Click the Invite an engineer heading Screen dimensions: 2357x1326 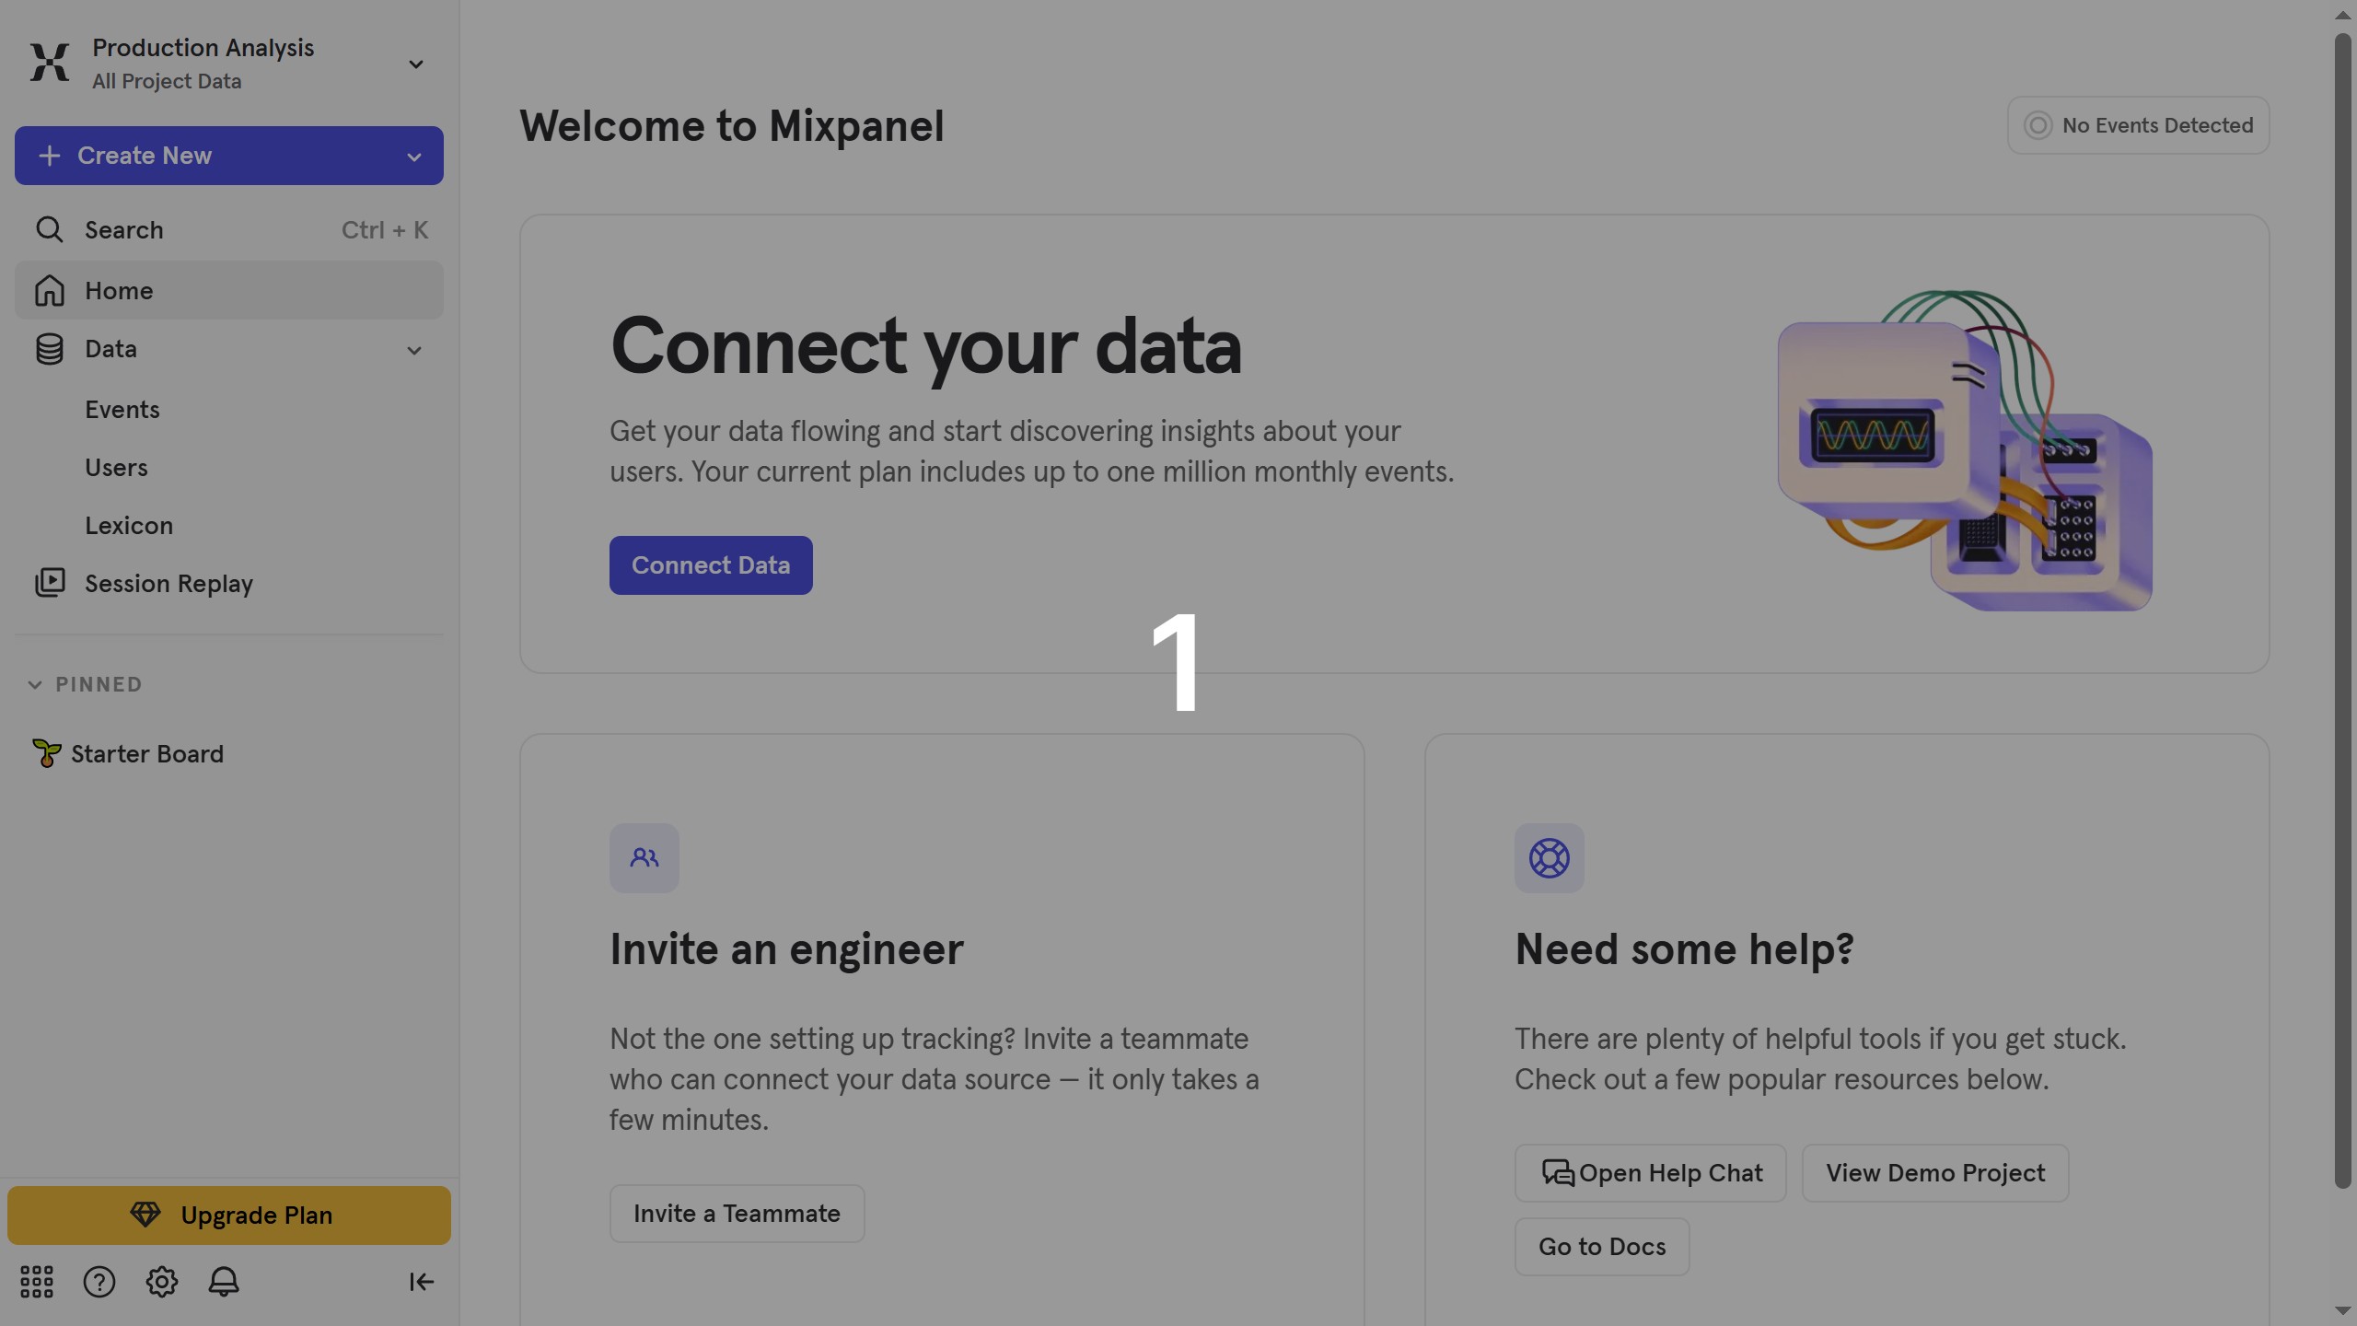786,948
